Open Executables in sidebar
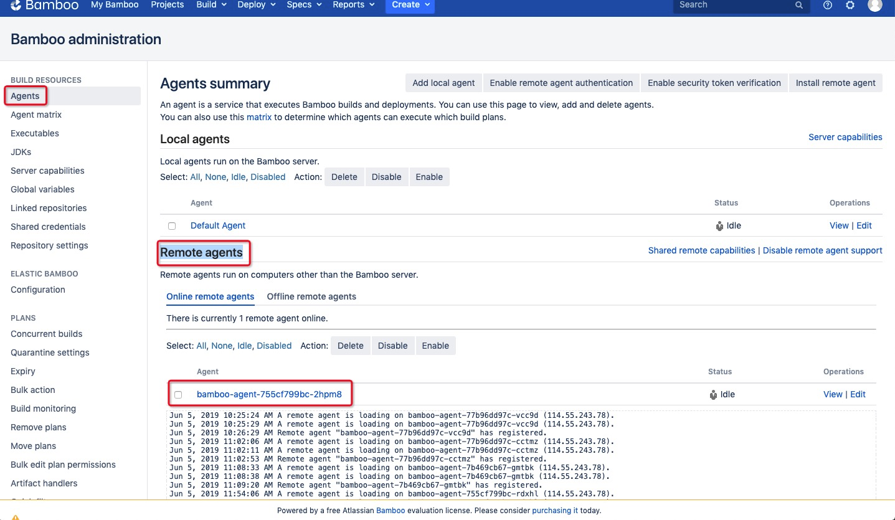The width and height of the screenshot is (895, 520). (35, 133)
